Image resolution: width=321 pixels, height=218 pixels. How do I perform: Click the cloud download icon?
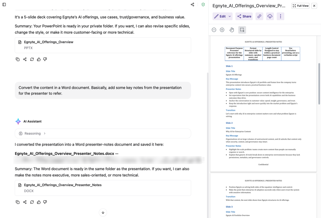[x=270, y=16]
